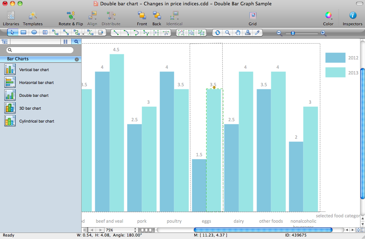365x239 pixels.
Task: Select the ellipse shape tool
Action: [34, 33]
